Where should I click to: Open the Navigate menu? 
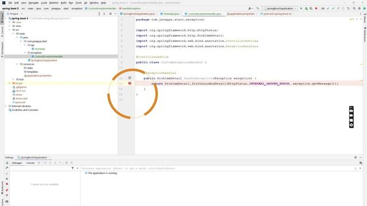point(33,3)
